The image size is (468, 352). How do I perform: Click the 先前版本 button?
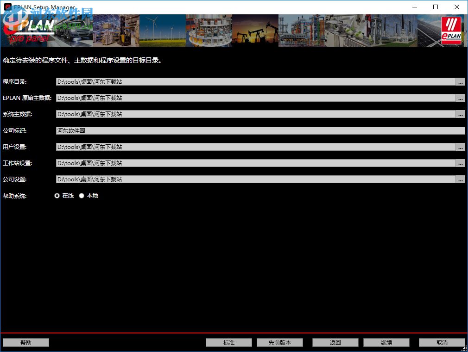click(280, 342)
